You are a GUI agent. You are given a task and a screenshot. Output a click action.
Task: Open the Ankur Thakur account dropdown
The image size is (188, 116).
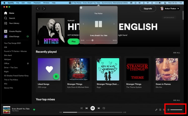[170, 9]
